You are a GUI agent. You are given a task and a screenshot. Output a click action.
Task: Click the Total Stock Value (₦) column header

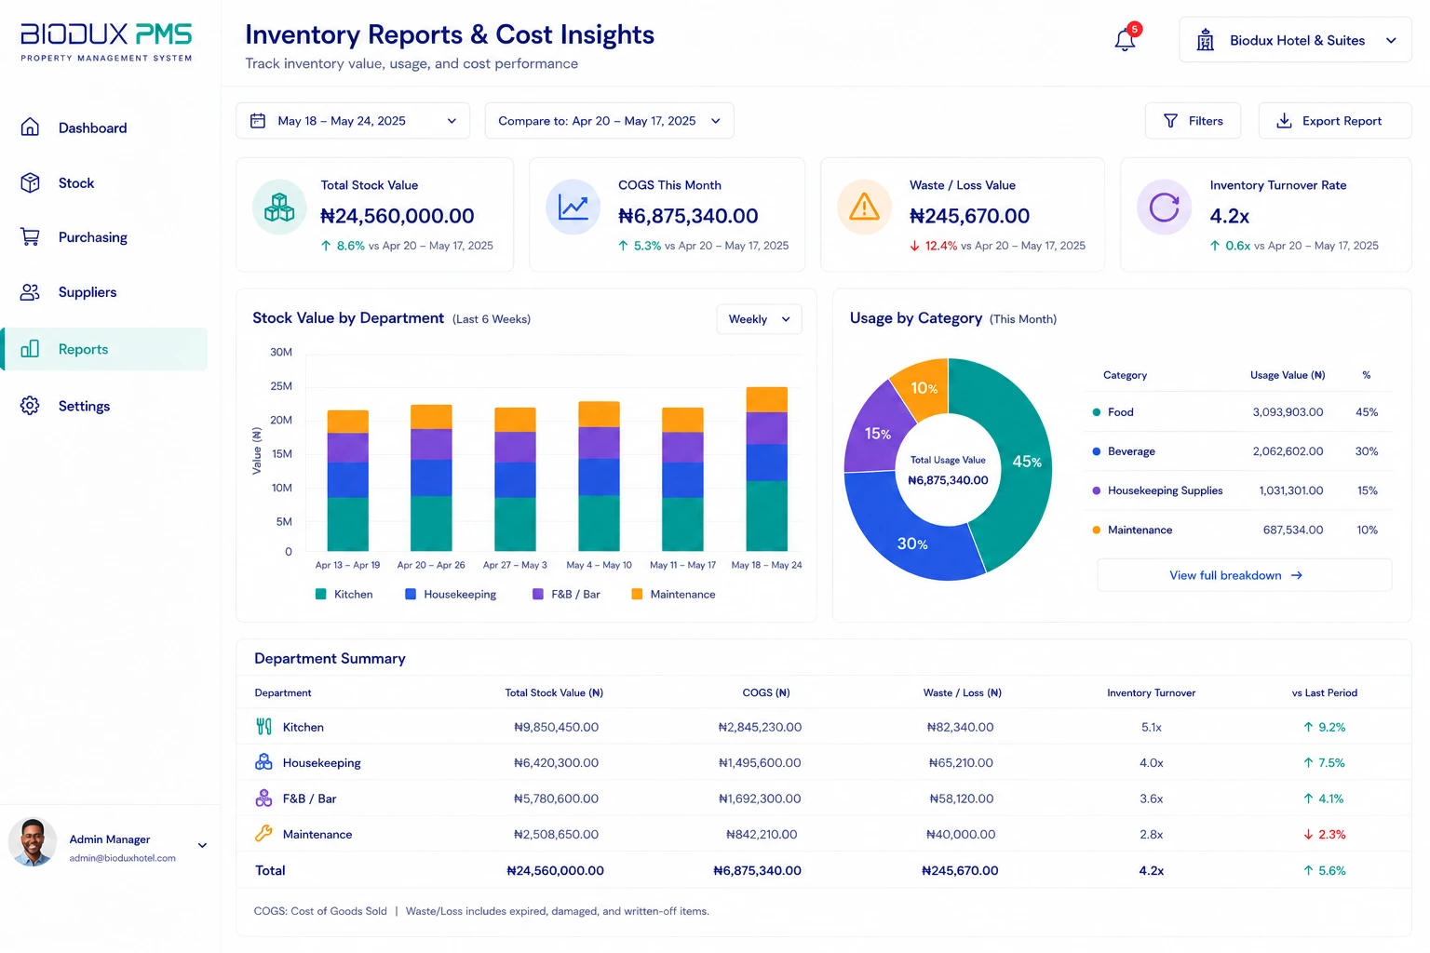click(554, 692)
